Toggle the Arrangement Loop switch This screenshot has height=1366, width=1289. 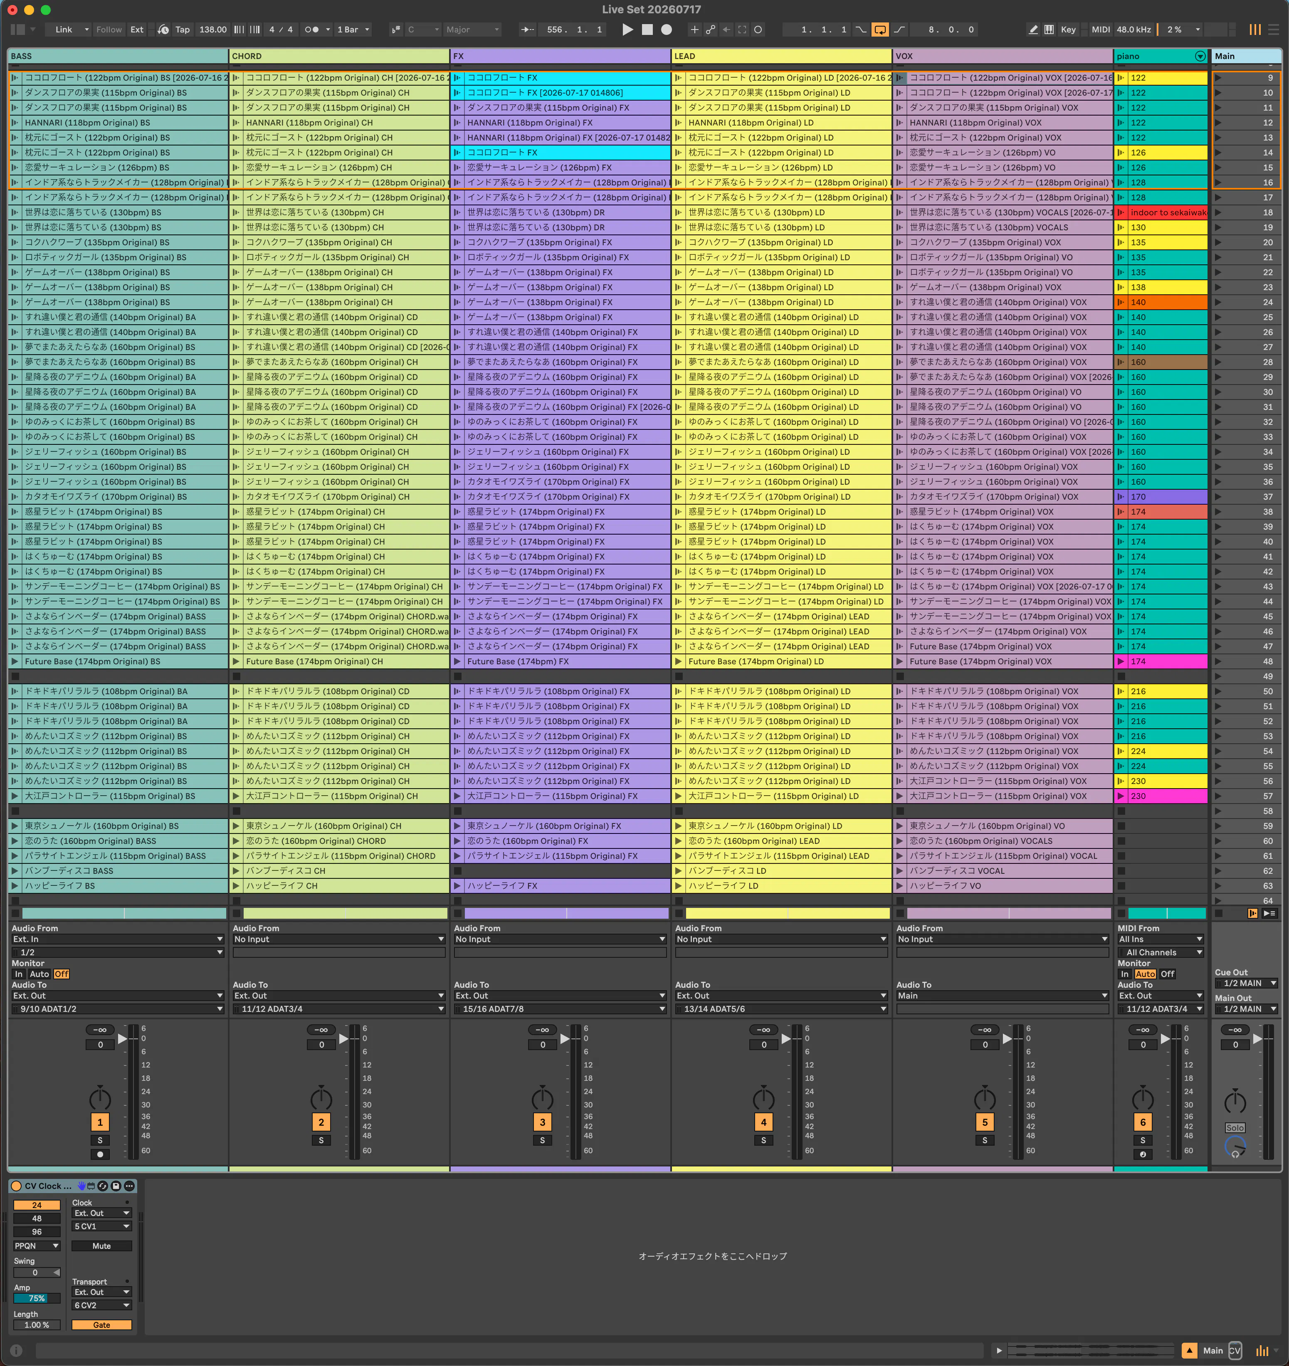tap(880, 30)
